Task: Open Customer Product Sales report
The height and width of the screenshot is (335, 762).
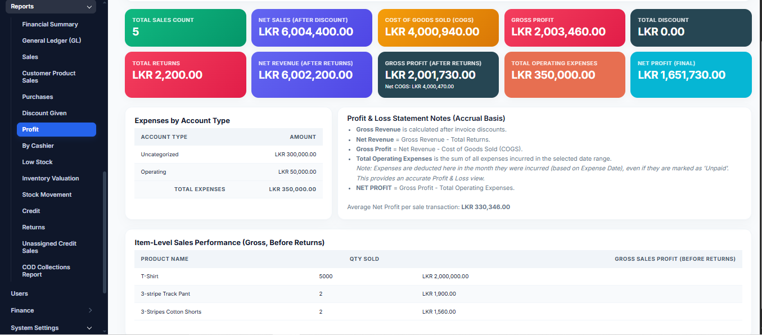Action: [x=49, y=77]
